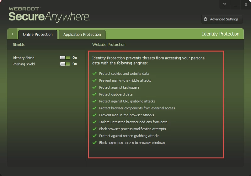Click the checkmark beside Protect browser components
This screenshot has width=251, height=176.
pyautogui.click(x=94, y=108)
